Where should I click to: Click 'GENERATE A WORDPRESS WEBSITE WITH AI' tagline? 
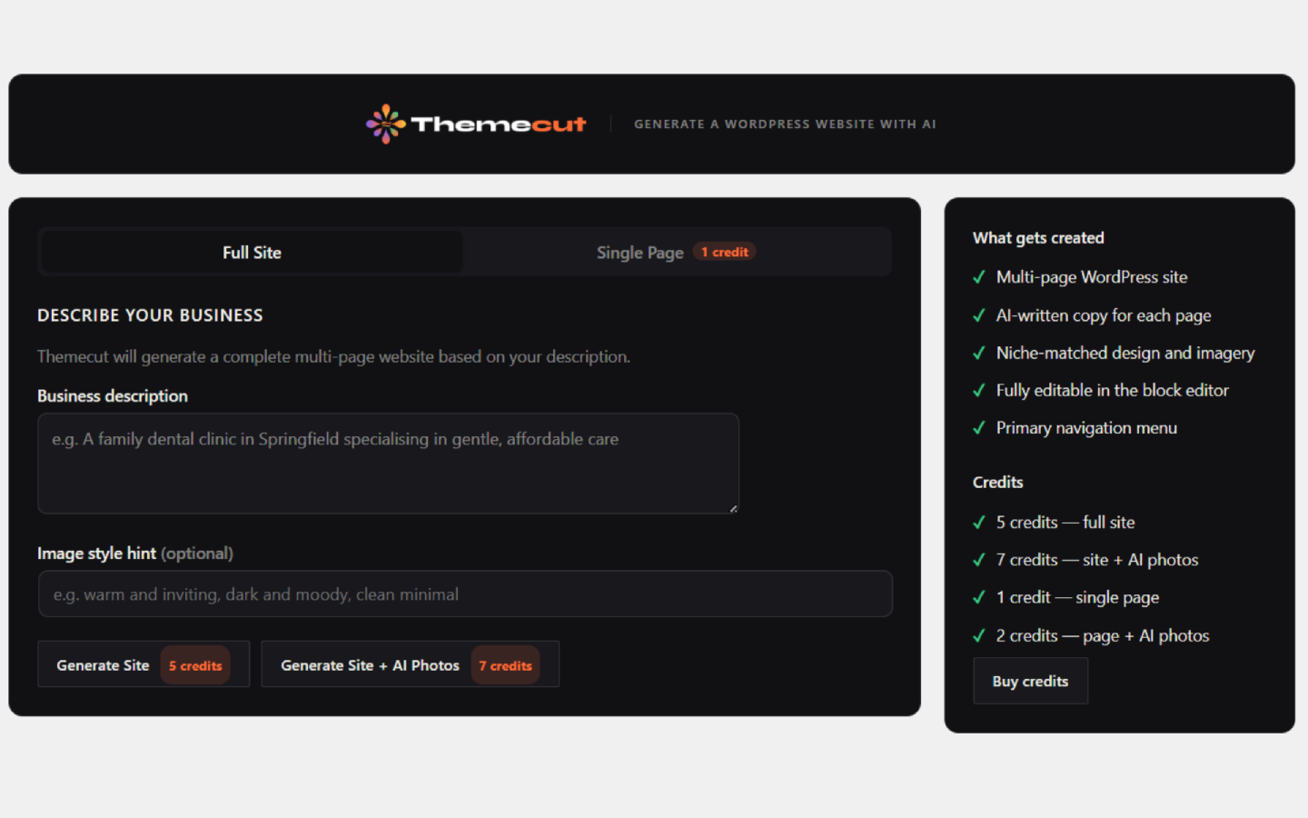pos(785,124)
